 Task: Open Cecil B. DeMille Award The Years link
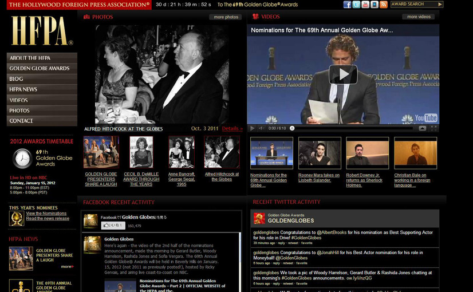[141, 179]
